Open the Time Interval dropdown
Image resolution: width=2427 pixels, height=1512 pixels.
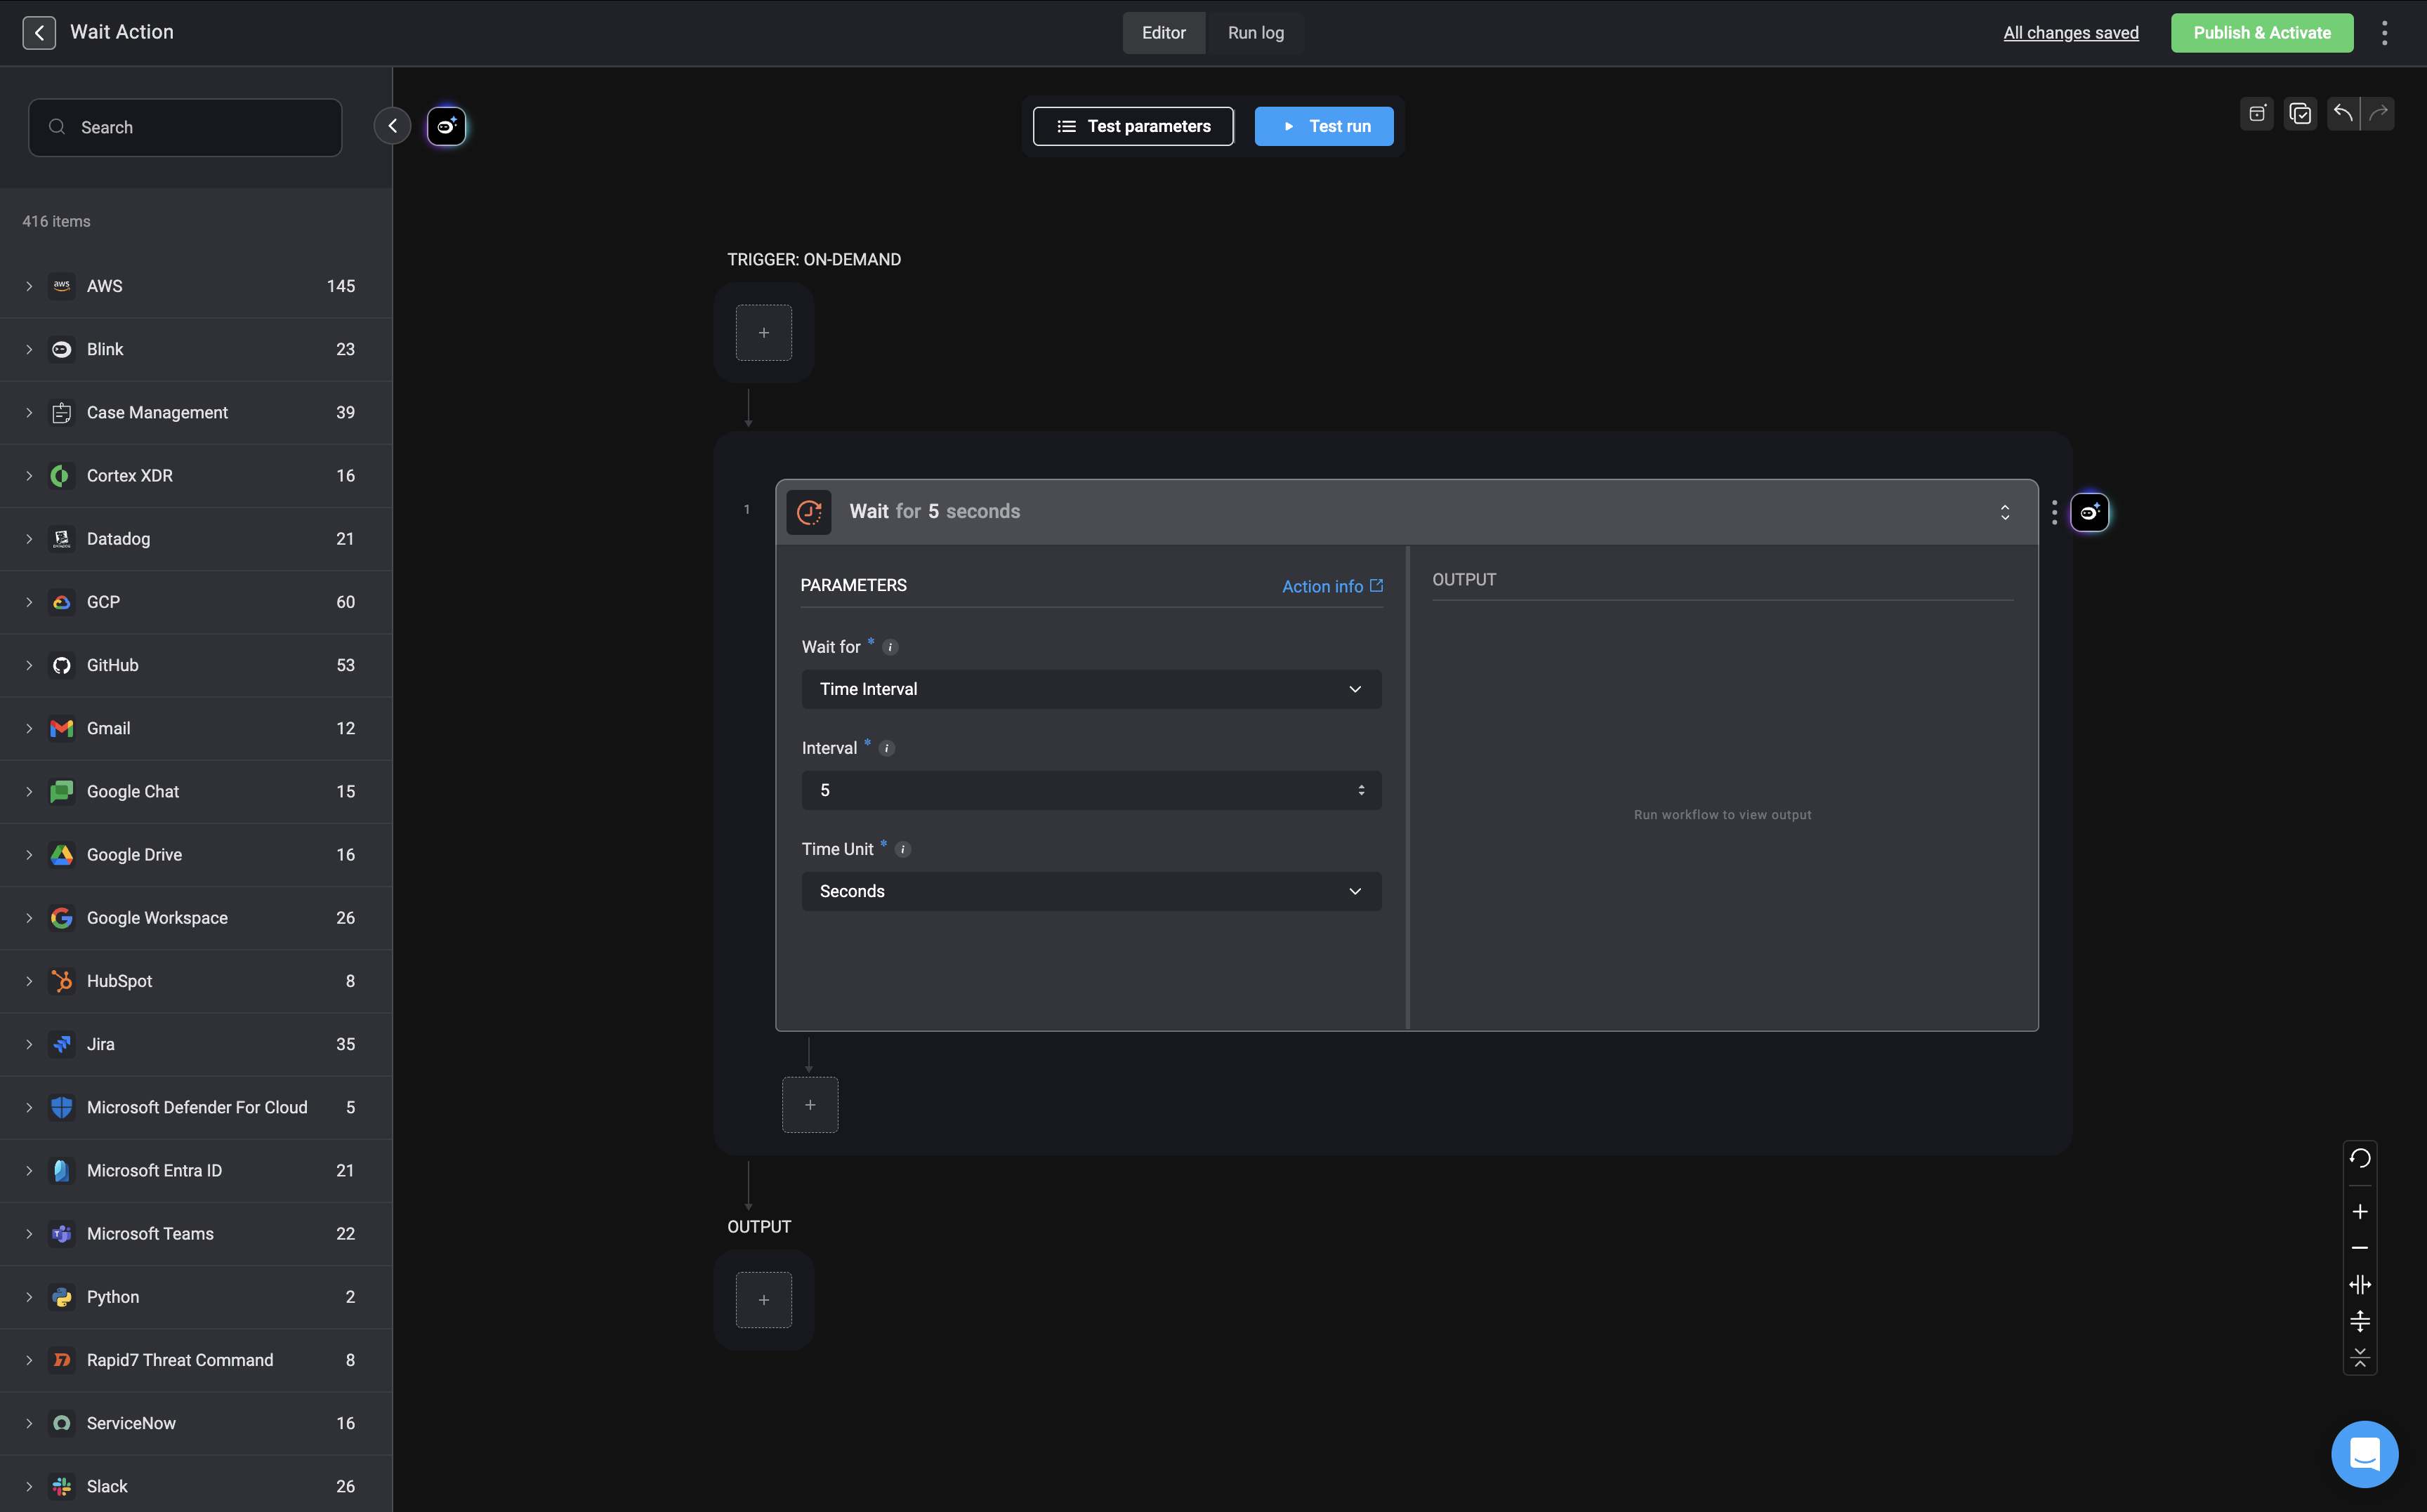(x=1091, y=689)
